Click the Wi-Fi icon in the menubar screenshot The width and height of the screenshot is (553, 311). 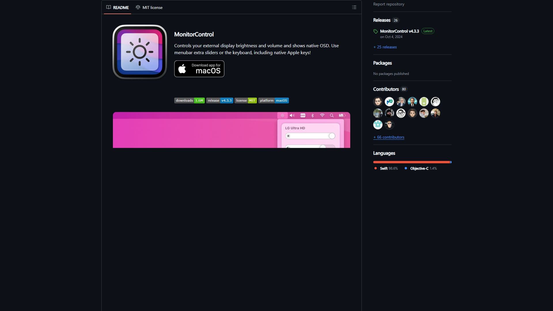point(322,115)
